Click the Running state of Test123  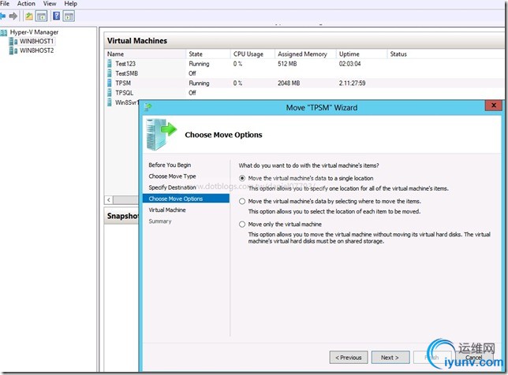[x=199, y=64]
